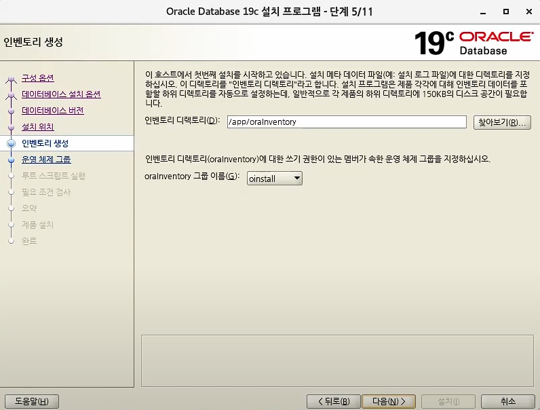This screenshot has height=410, width=540.
Task: Click the 인벤토리 디렉토리 path field
Action: click(347, 122)
